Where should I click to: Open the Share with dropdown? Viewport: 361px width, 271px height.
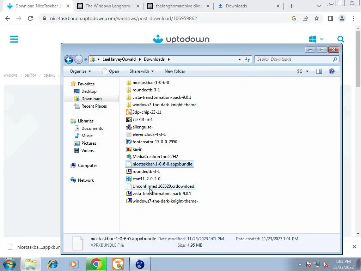[142, 71]
